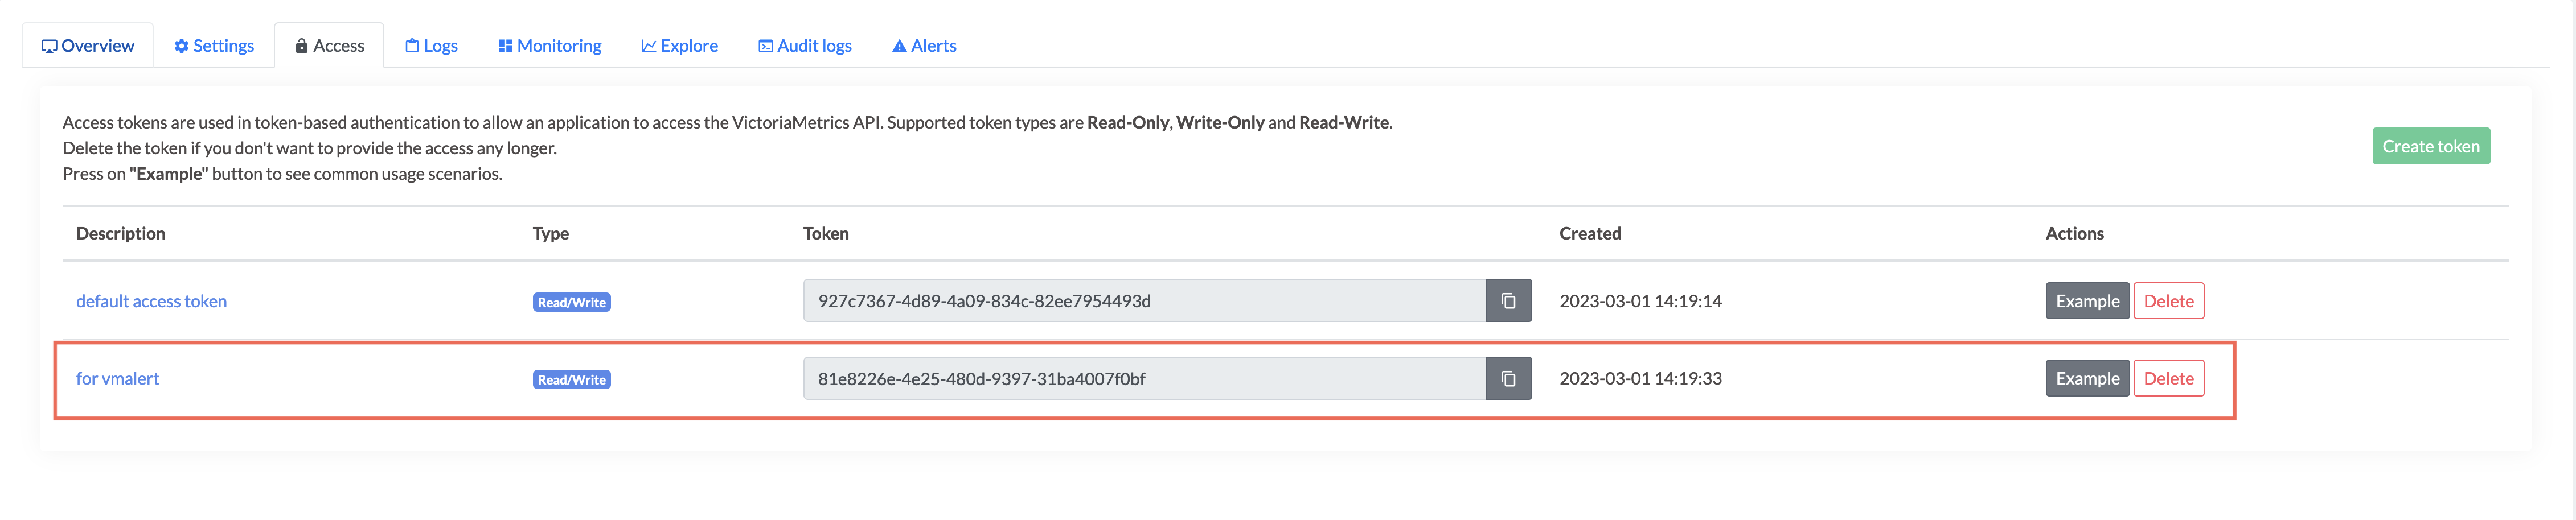2576x520 pixels.
Task: Click the warning triangle icon beside Alerts
Action: click(899, 46)
